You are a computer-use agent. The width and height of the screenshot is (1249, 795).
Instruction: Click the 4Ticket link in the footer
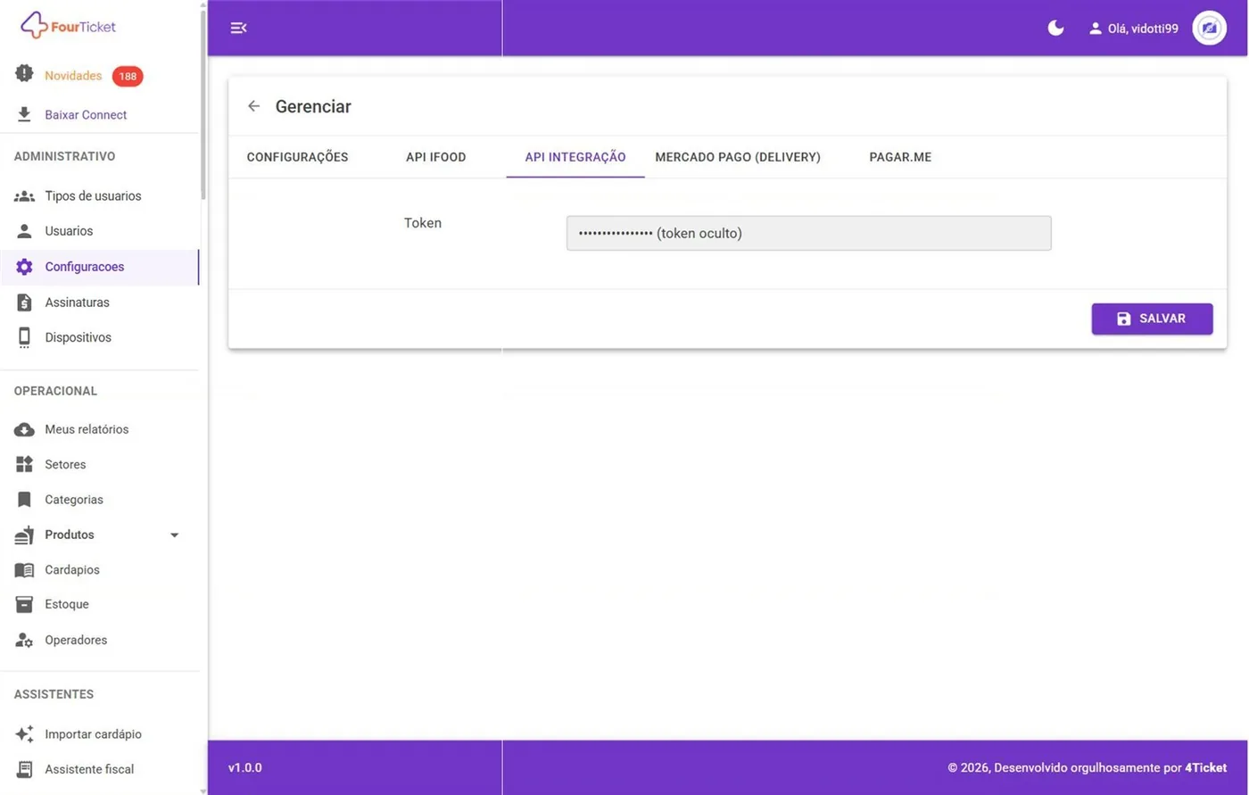1205,767
